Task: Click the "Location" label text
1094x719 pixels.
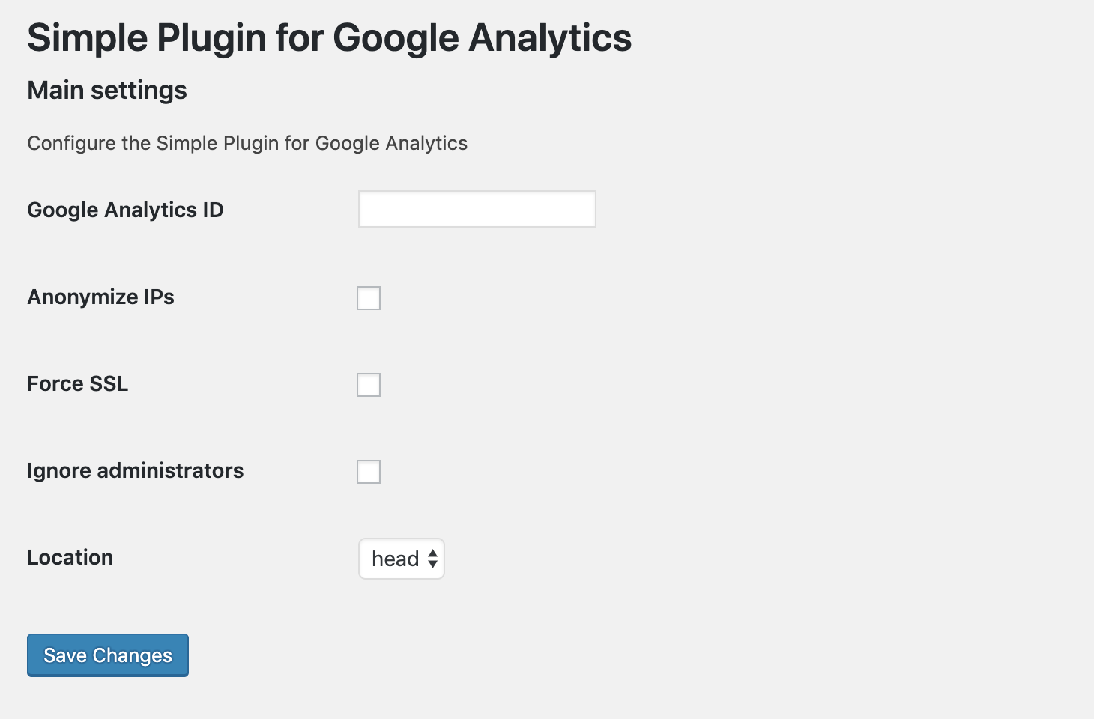Action: 70,557
